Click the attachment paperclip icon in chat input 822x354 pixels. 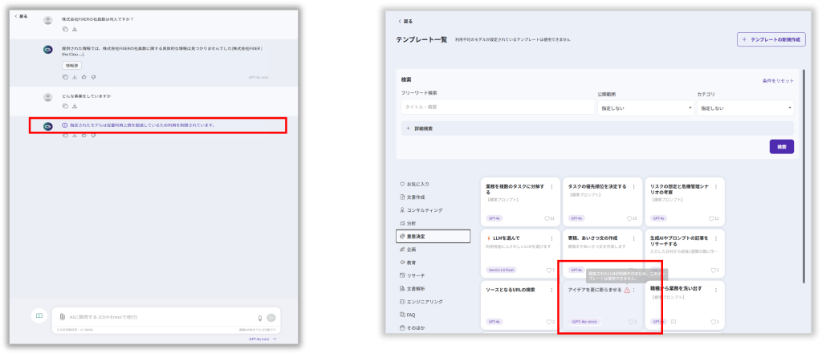(x=62, y=318)
